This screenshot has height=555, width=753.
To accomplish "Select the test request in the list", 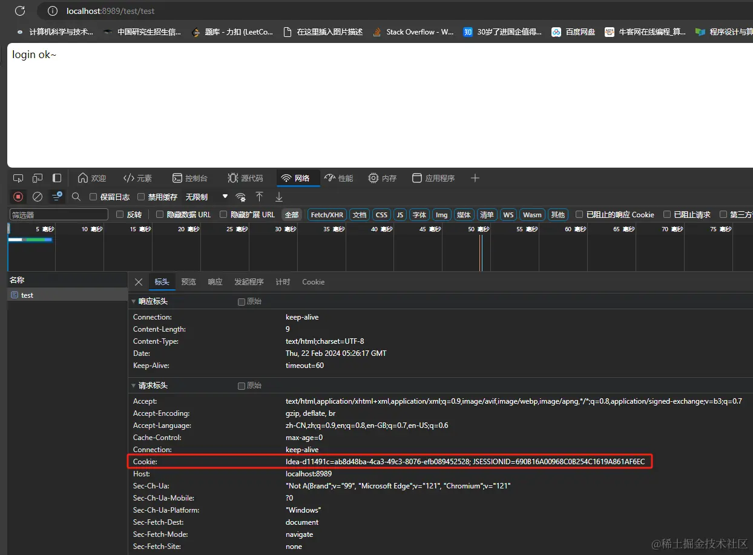I will click(x=67, y=295).
